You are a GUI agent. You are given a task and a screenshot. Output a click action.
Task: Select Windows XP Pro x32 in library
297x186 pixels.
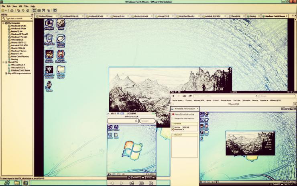click(20, 34)
